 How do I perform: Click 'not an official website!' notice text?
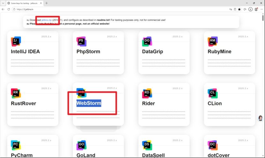point(96,24)
